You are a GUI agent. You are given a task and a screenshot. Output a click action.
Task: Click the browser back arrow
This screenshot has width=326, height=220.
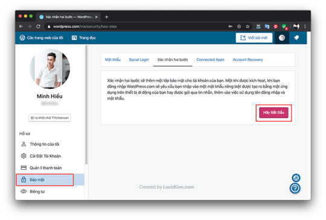(x=21, y=27)
